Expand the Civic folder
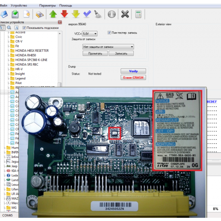Image resolution: width=221 pixels, height=221 pixels. pyautogui.click(x=8, y=37)
